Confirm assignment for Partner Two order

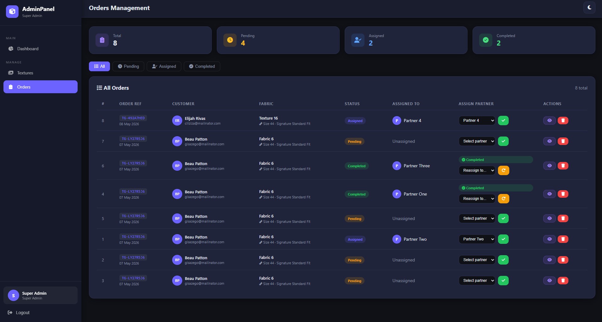click(503, 239)
